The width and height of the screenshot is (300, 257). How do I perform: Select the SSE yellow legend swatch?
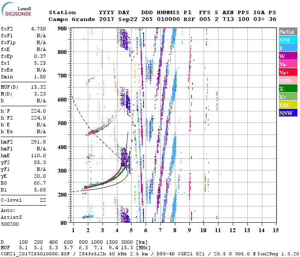[x=288, y=105]
